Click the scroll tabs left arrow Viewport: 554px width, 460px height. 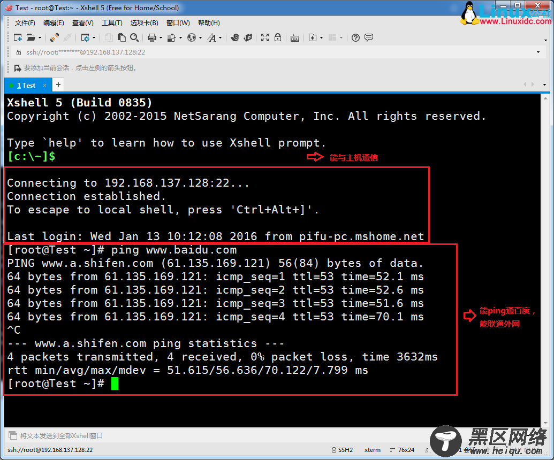coord(525,85)
